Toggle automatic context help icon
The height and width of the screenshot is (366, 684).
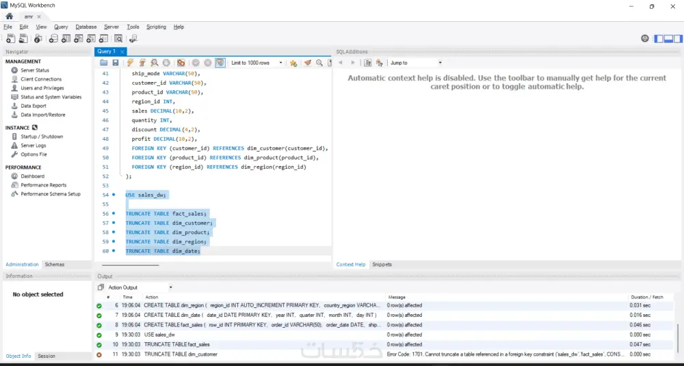tap(379, 63)
